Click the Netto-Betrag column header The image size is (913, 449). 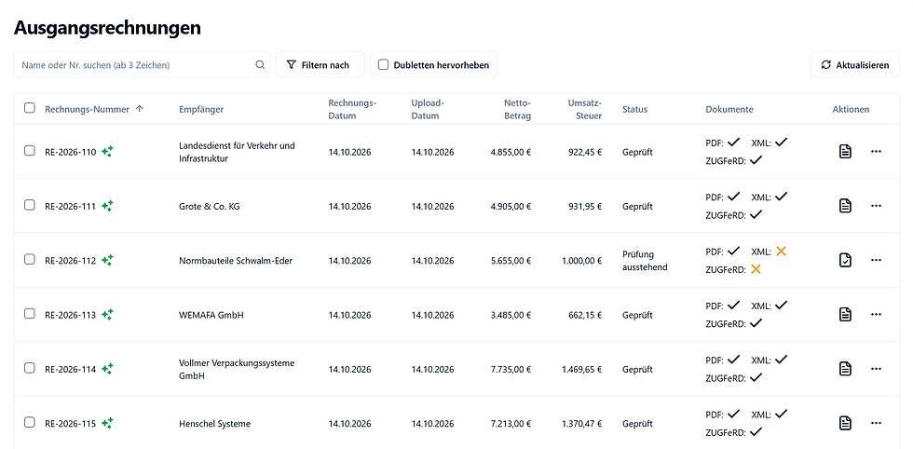pyautogui.click(x=517, y=109)
